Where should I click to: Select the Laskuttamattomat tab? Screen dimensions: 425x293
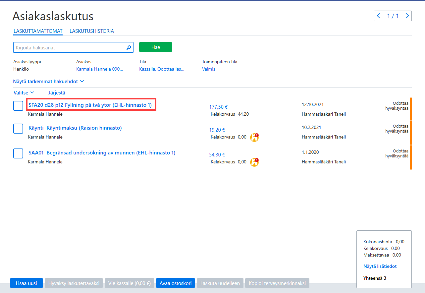pyautogui.click(x=38, y=31)
